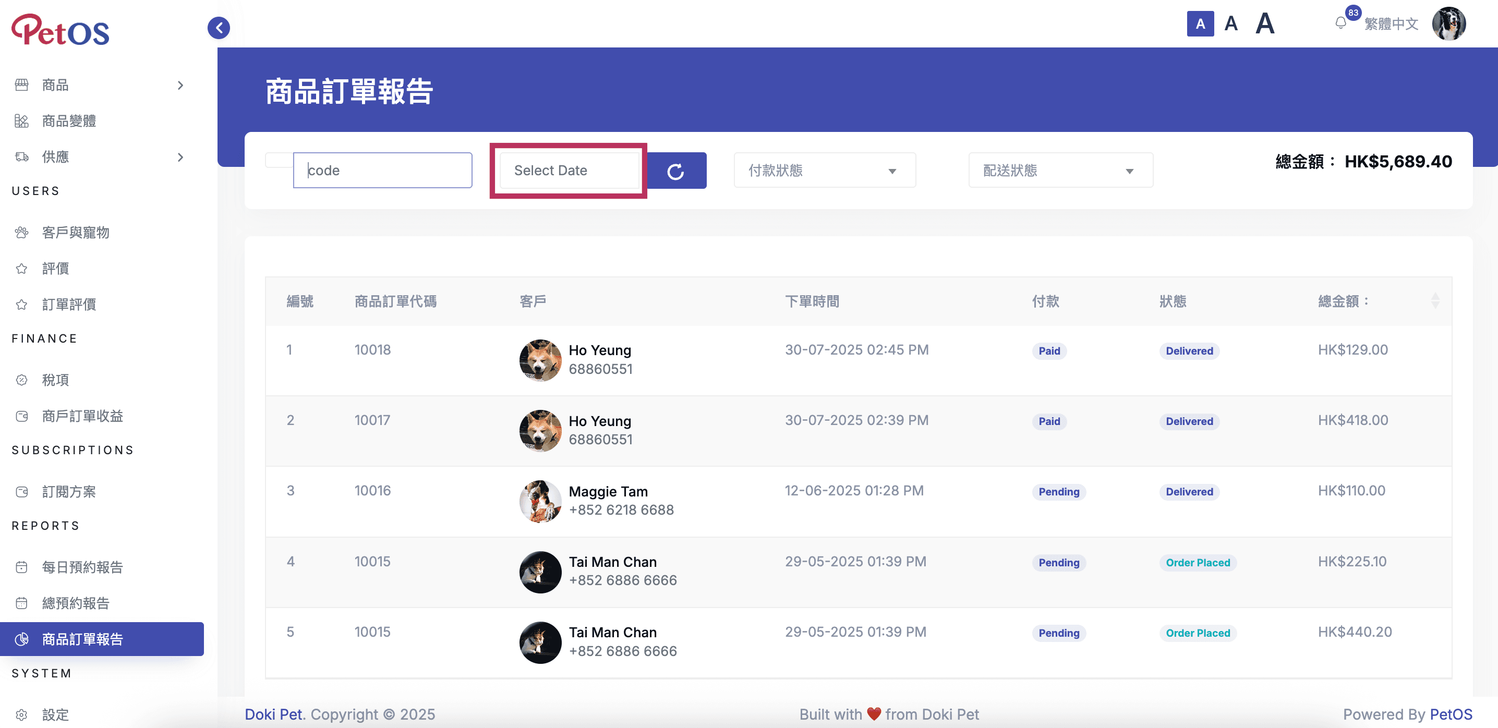Click the 客戶與寵物 paw icon
The width and height of the screenshot is (1498, 728).
tap(21, 233)
